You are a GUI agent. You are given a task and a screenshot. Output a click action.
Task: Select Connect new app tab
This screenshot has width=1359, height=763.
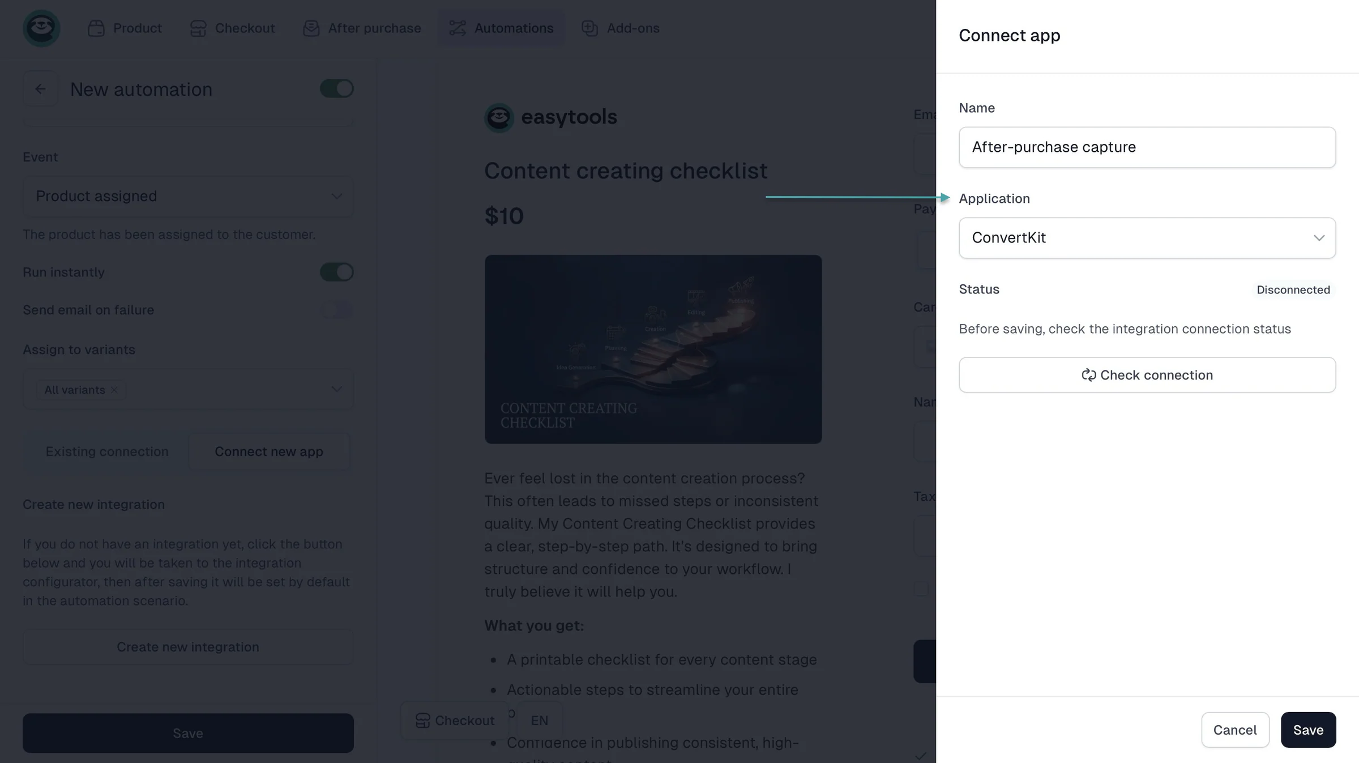click(x=269, y=451)
